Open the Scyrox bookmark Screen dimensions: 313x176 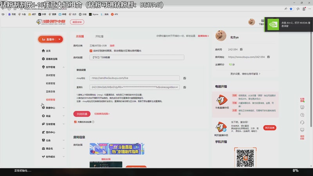[x=94, y=14]
